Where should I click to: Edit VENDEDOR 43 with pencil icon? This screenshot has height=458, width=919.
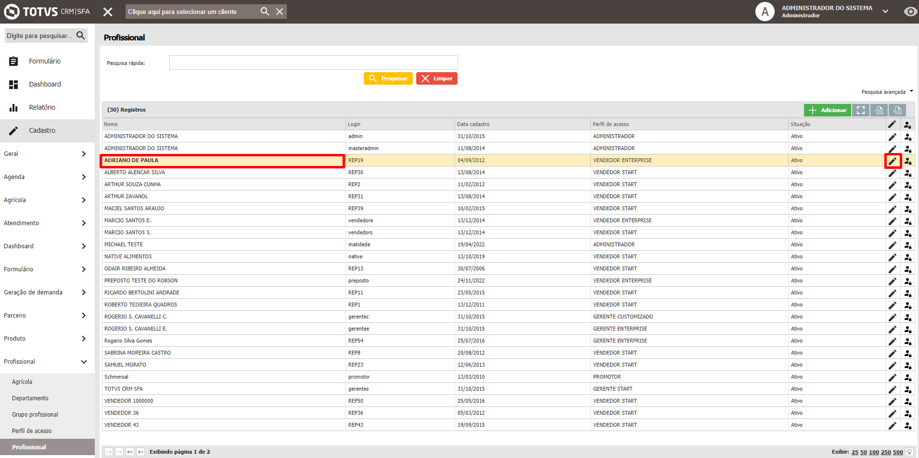[893, 425]
